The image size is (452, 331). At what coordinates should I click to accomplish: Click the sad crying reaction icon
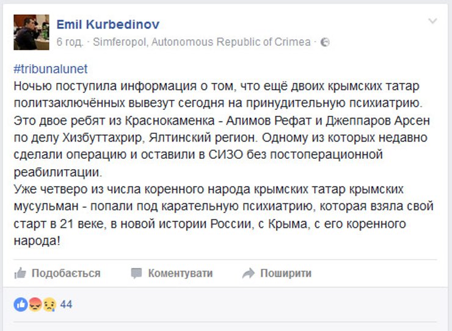49,304
